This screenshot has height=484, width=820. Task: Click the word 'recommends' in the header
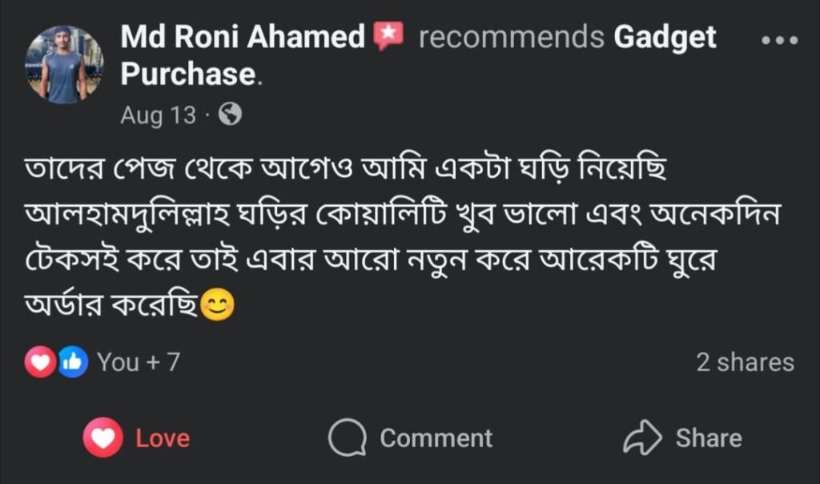(511, 38)
